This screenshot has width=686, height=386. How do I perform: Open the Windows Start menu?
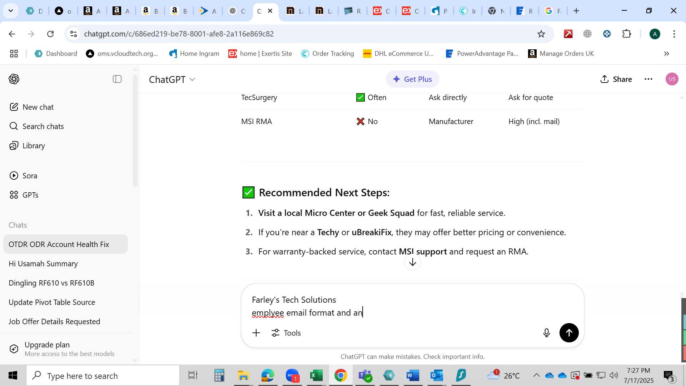13,375
